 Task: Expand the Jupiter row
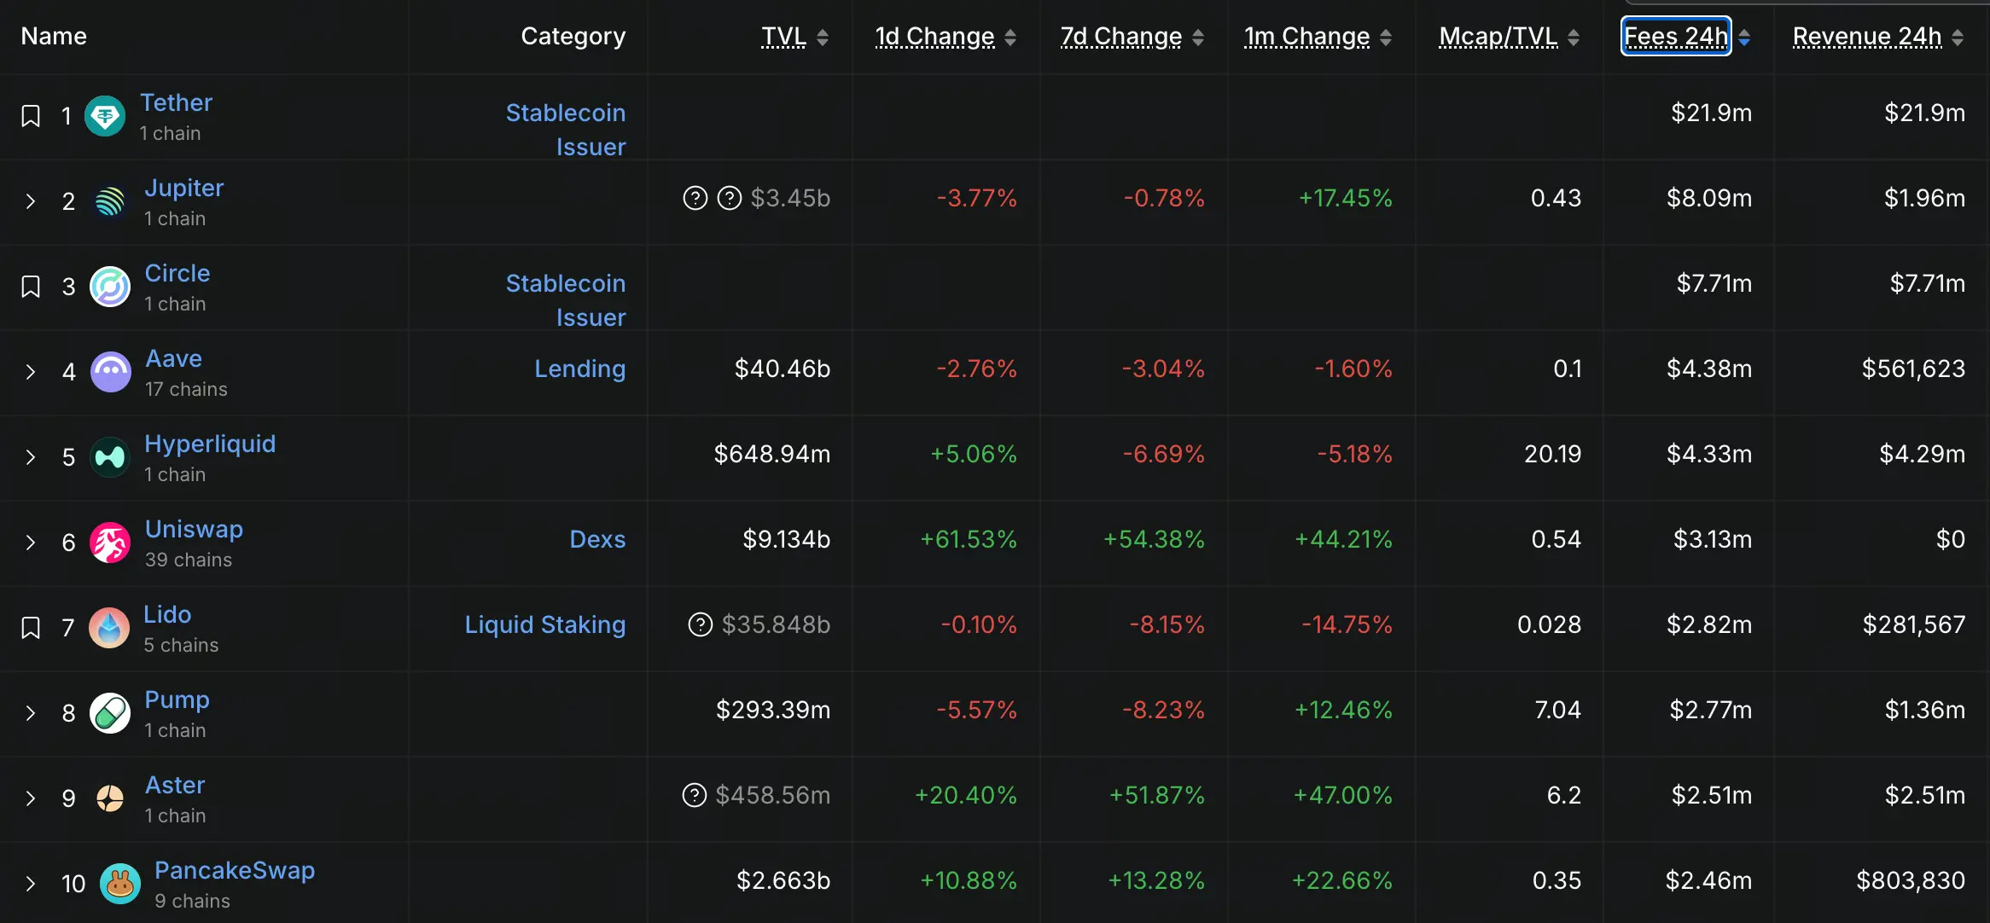(31, 201)
